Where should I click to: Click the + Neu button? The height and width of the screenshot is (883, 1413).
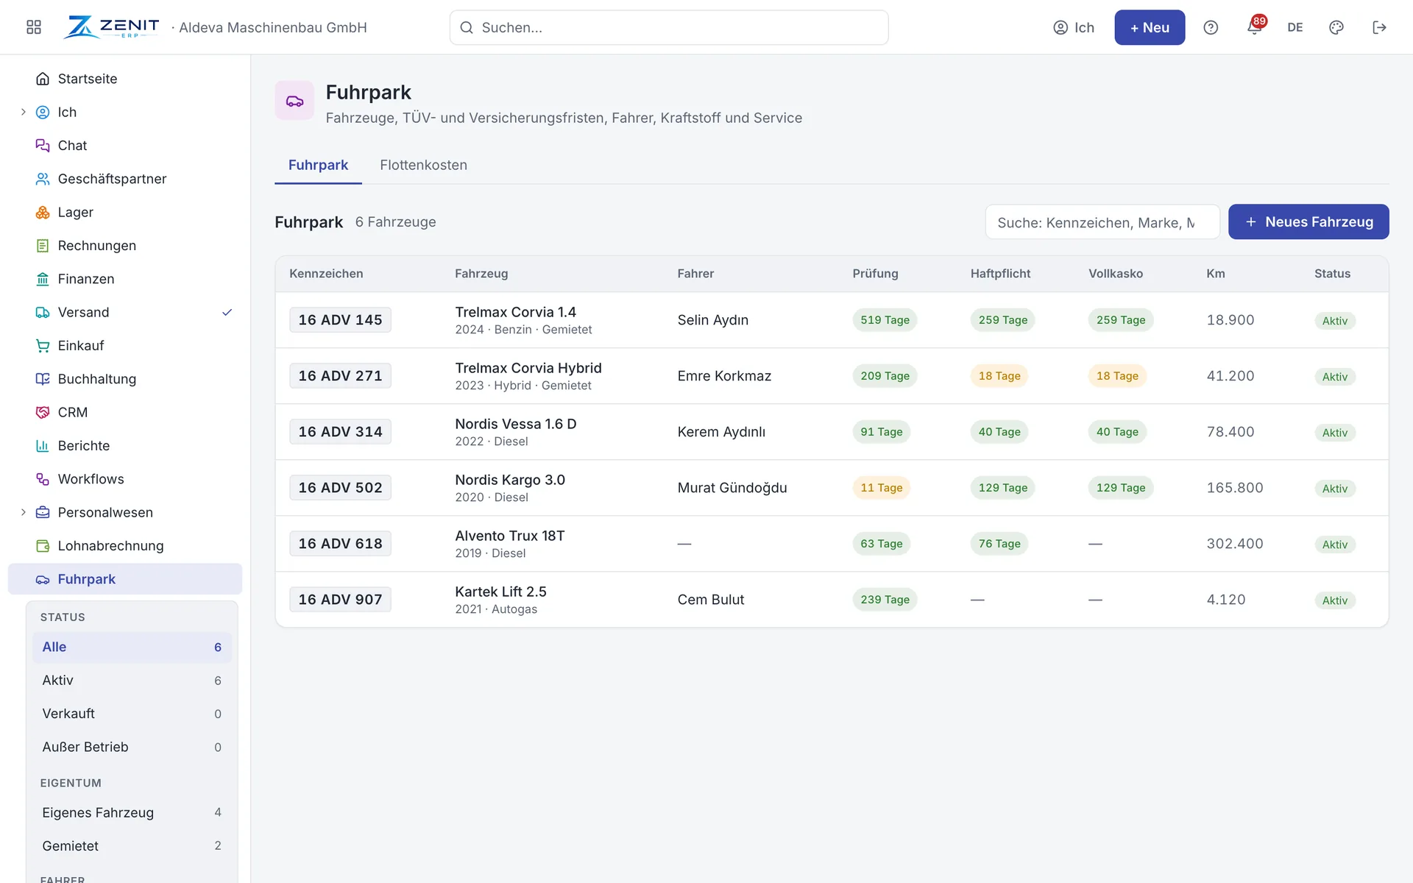tap(1150, 27)
